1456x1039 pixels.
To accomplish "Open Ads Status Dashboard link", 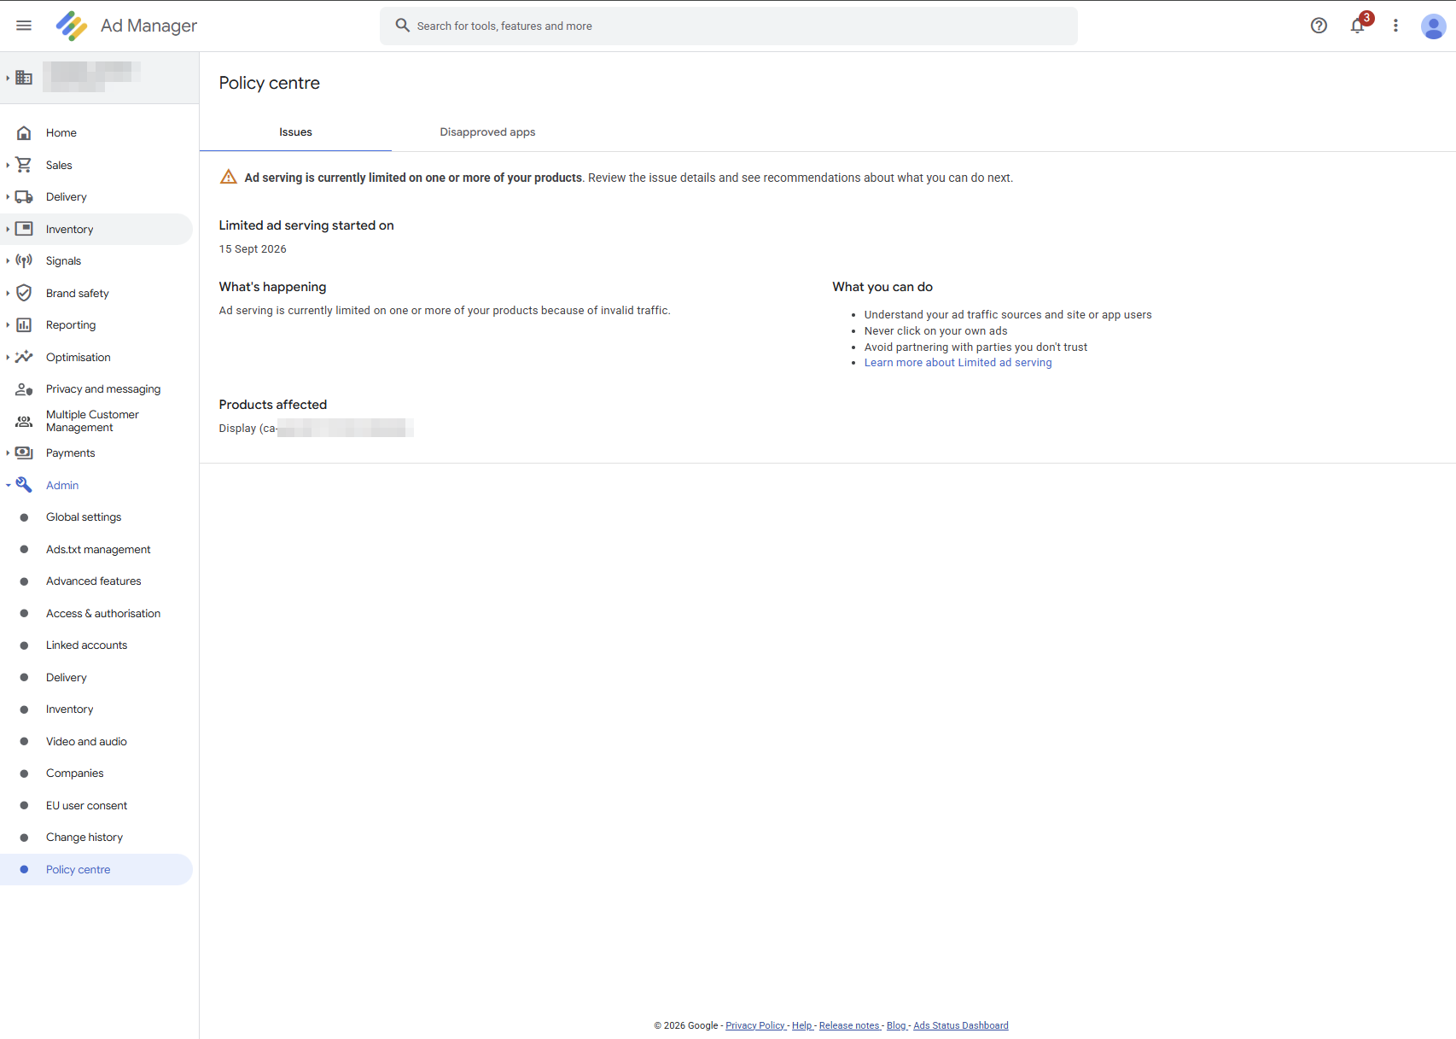I will point(961,1025).
